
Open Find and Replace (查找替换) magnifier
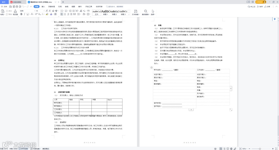click(145, 12)
